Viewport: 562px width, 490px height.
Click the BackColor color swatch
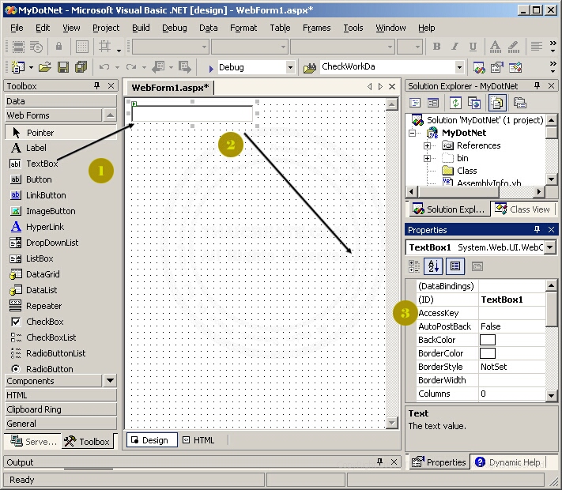coord(488,340)
